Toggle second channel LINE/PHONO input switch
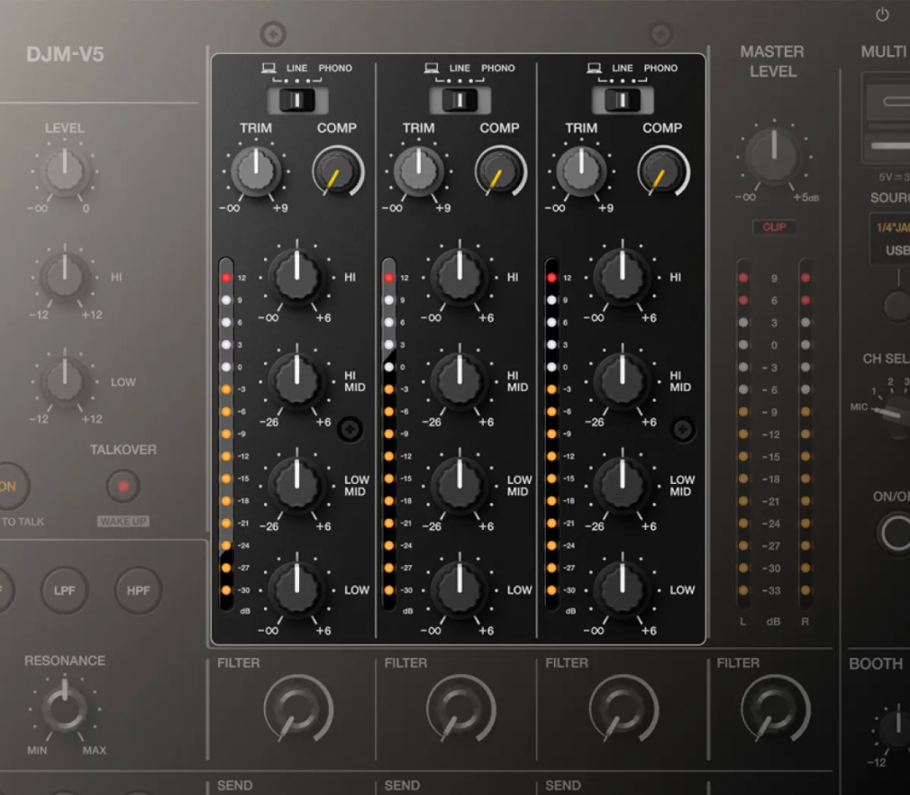This screenshot has width=910, height=795. pos(460,100)
